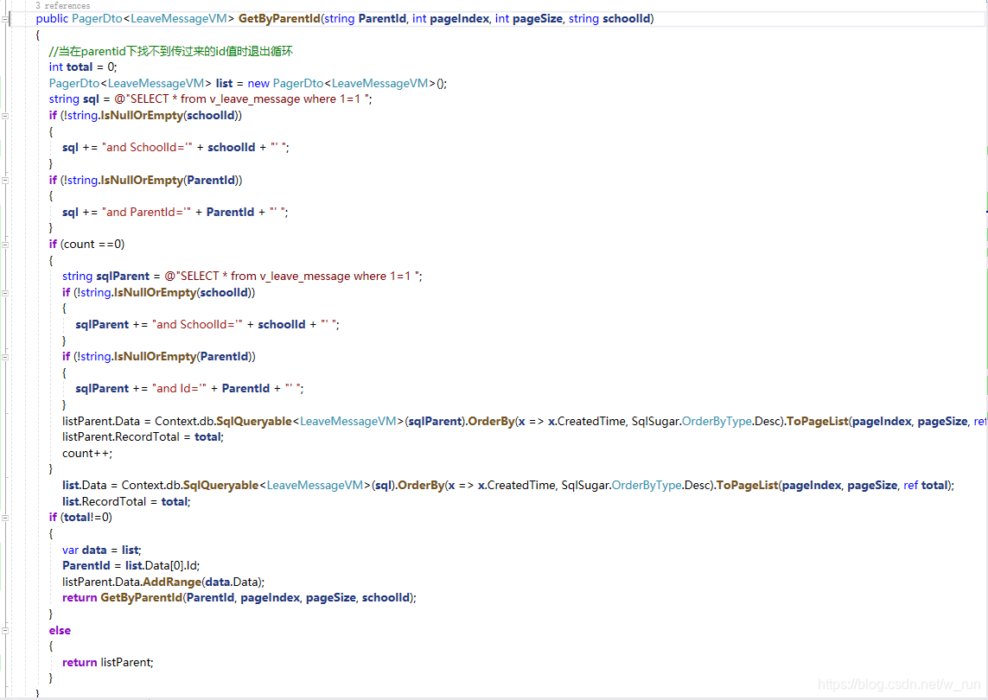Collapse the else block
The height and width of the screenshot is (700, 988).
[5, 630]
